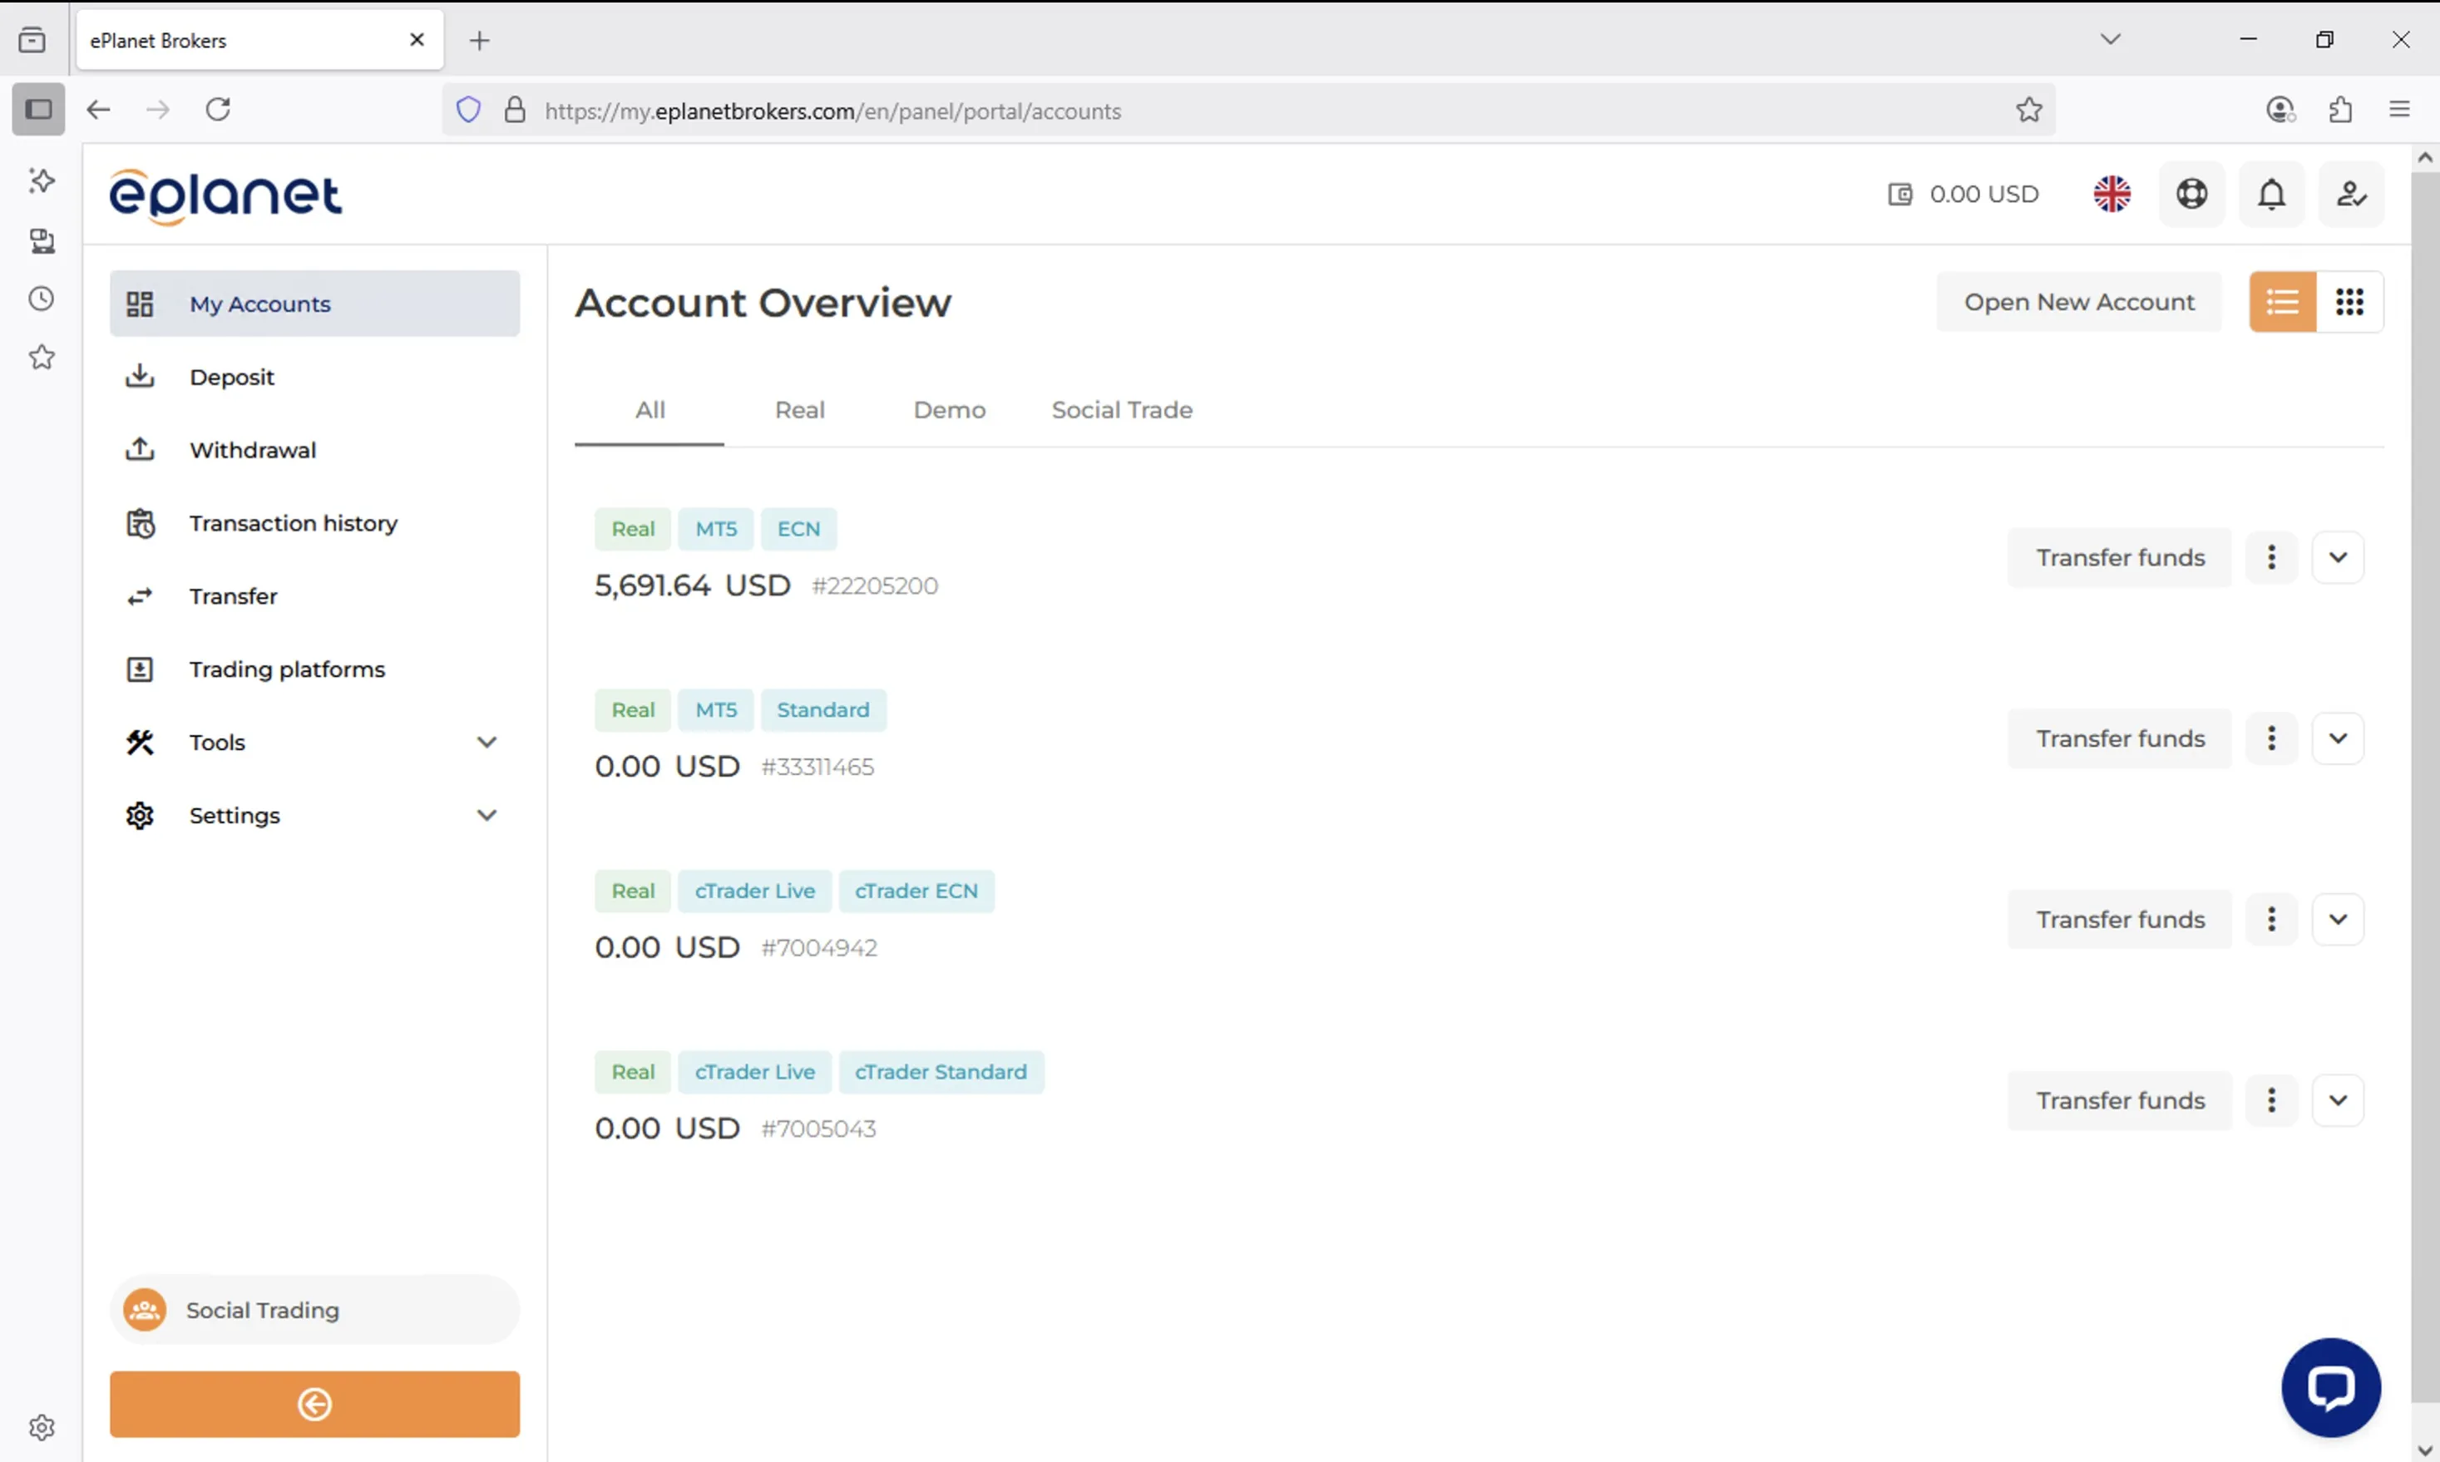Click the orange logout arrow button
This screenshot has width=2440, height=1462.
(x=314, y=1404)
